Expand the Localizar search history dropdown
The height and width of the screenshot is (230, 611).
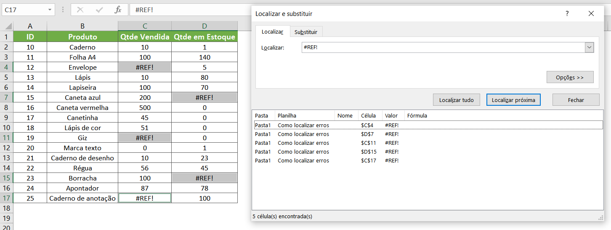tap(589, 48)
